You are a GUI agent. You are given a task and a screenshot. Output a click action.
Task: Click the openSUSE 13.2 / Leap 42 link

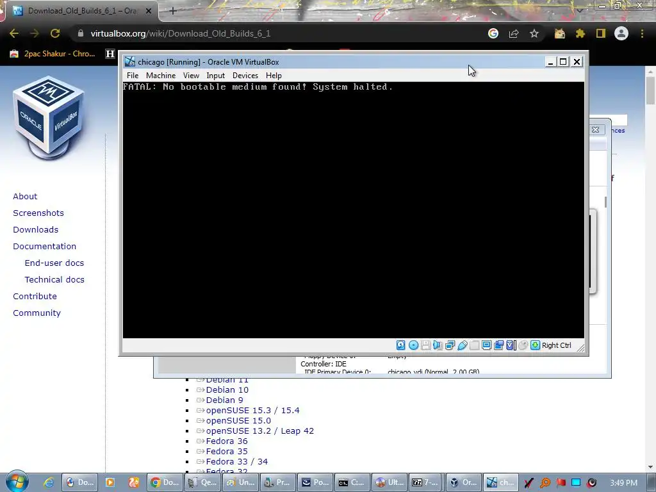coord(260,431)
